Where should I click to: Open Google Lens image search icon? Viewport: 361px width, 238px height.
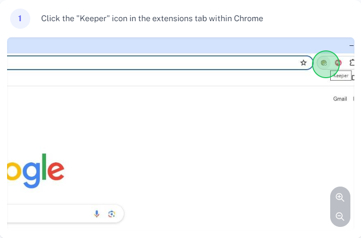pos(112,214)
